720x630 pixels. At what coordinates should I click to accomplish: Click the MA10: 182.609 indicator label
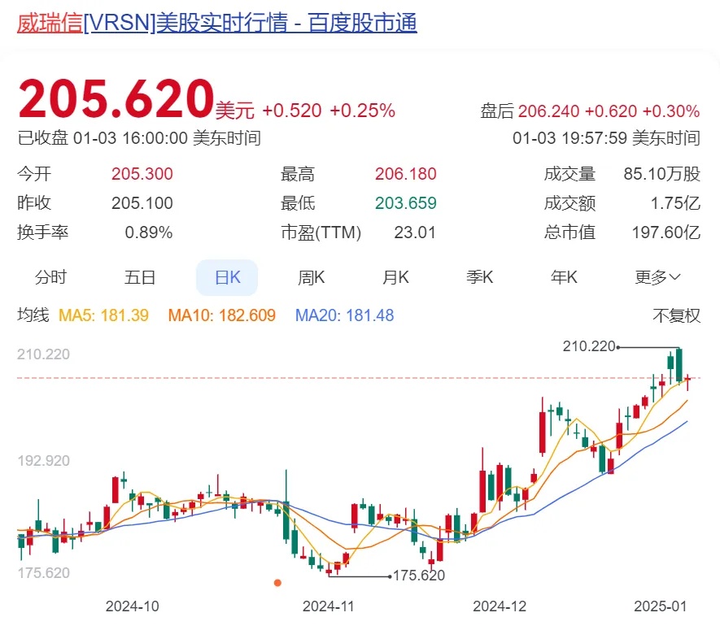tap(222, 315)
